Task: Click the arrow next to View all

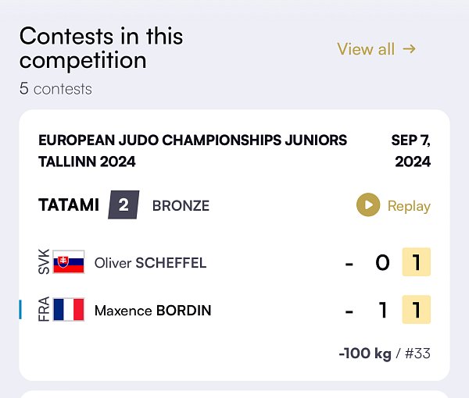Action: click(409, 48)
